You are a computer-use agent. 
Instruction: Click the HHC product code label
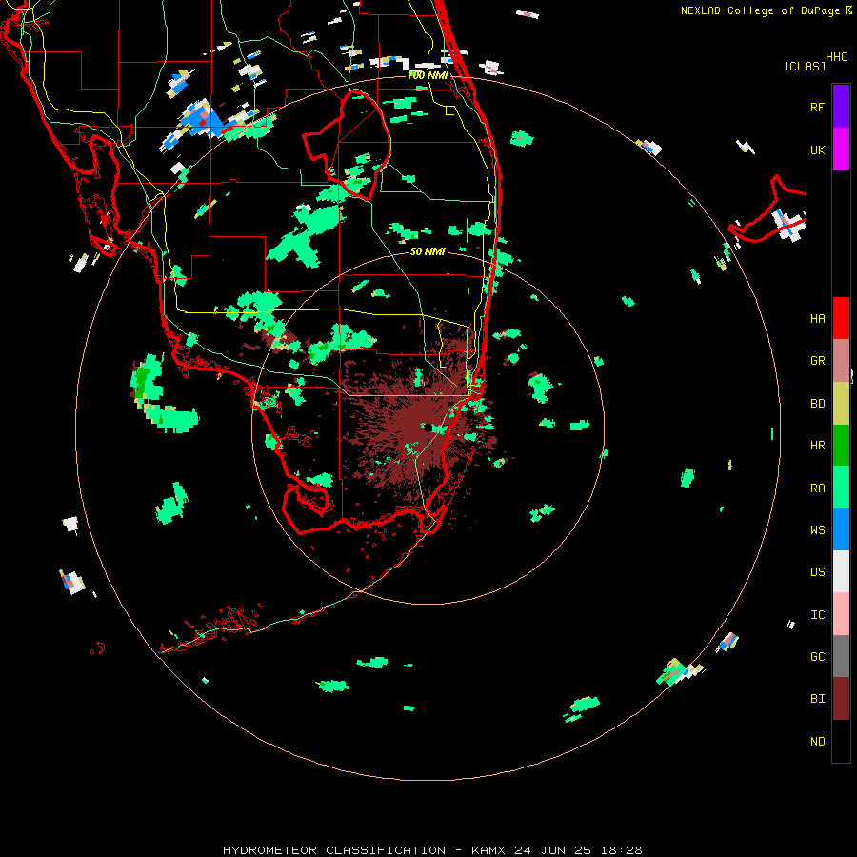[837, 57]
